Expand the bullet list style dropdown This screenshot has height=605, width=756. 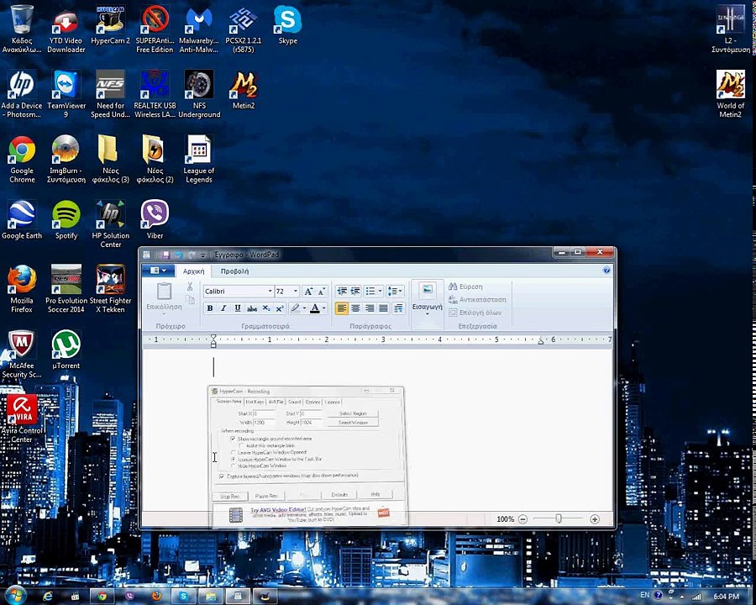coord(380,291)
